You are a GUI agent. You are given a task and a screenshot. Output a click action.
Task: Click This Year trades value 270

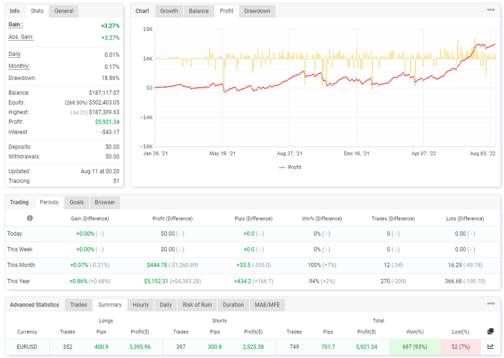(385, 281)
